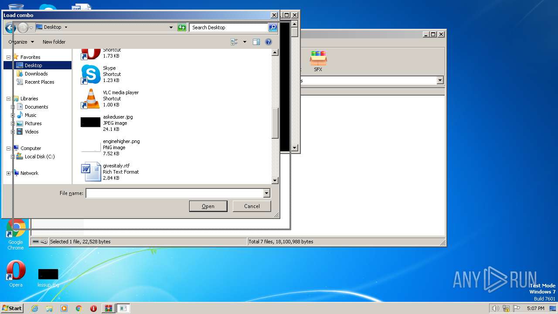Open WinRAR address bar dropdown arrow
The width and height of the screenshot is (558, 314).
click(x=440, y=80)
